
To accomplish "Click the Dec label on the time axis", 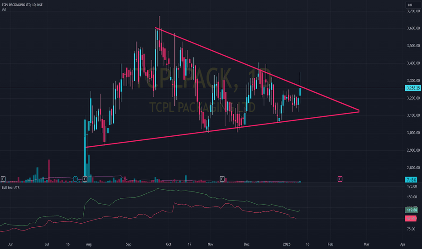I will (x=246, y=244).
